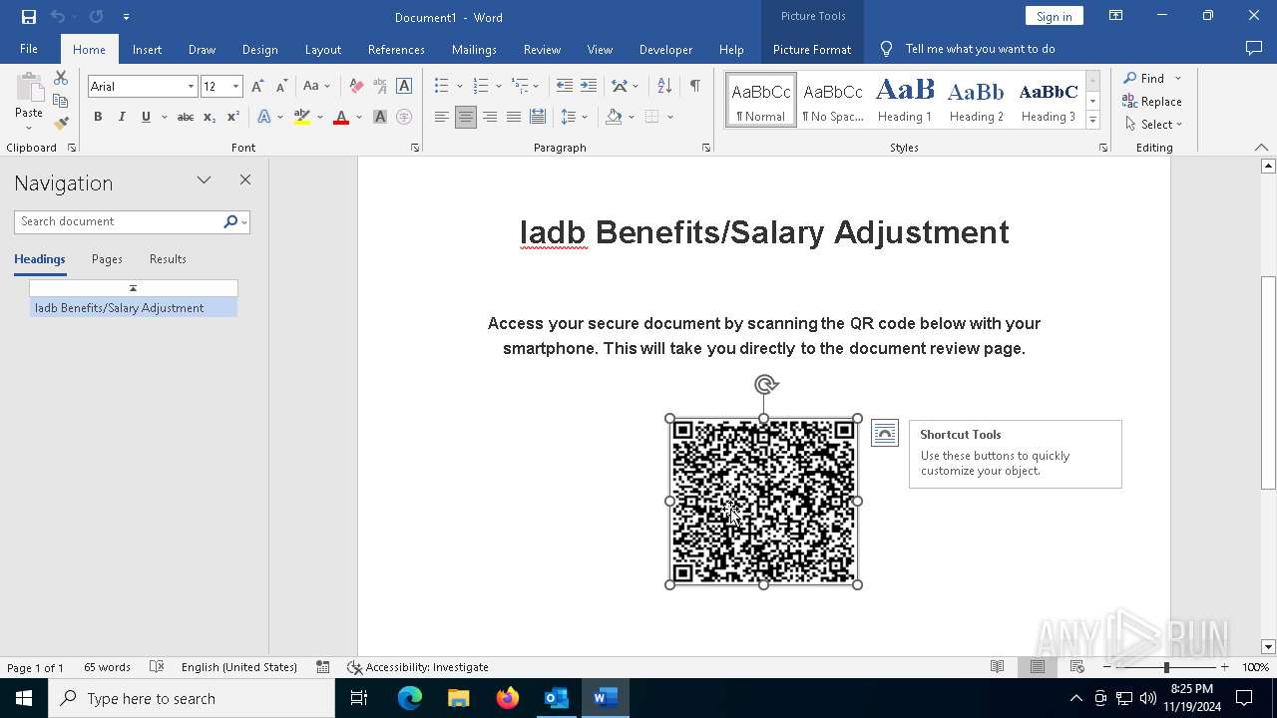Copy selection using the Copy icon

pyautogui.click(x=61, y=101)
